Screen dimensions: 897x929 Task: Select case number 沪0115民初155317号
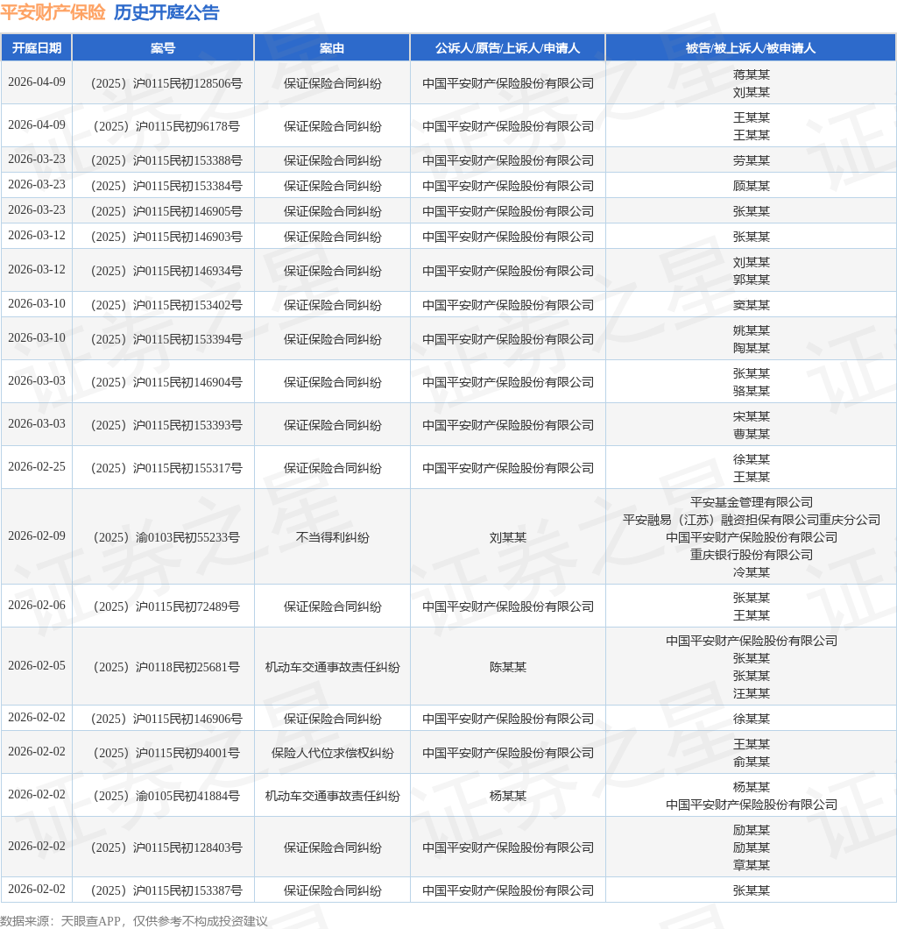[x=166, y=468]
